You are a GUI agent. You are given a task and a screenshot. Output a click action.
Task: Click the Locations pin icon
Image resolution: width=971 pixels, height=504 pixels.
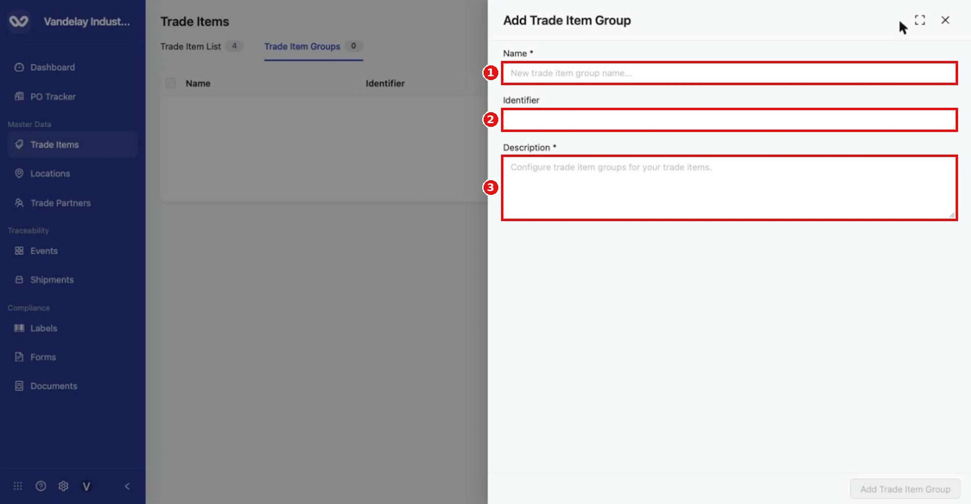19,173
